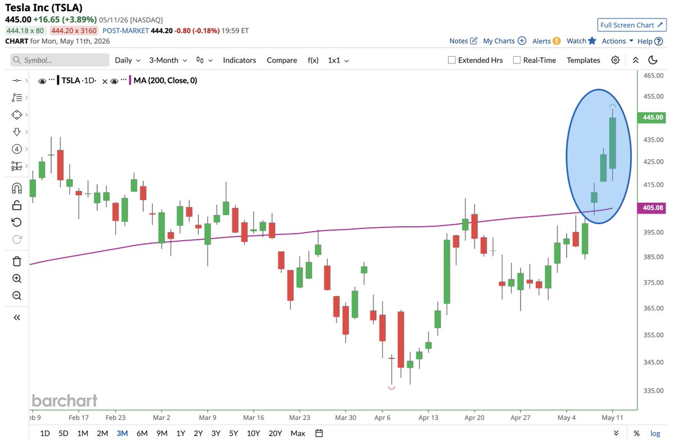Screen dimensions: 674x444
Task: Click the trash can to delete drawings
Action: (x=16, y=261)
